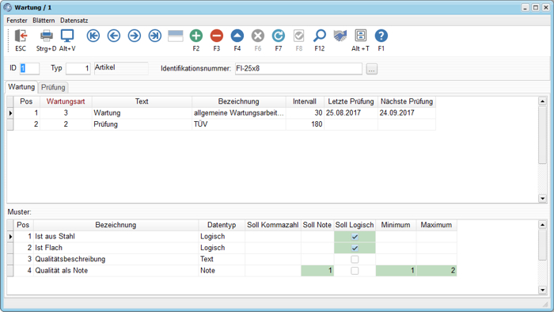
Task: Click the Artikel type description field
Action: 121,68
